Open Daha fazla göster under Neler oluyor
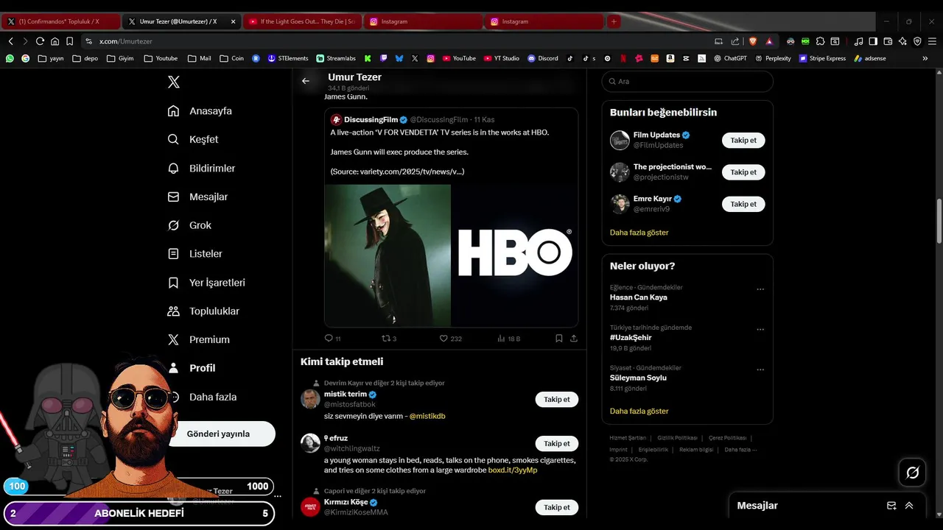Image resolution: width=943 pixels, height=530 pixels. coord(639,411)
